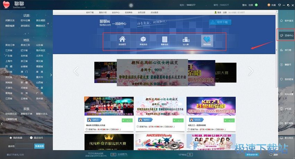This screenshot has height=159, width=295.
Task: Click the green status icon near 注册
Action: point(256,5)
